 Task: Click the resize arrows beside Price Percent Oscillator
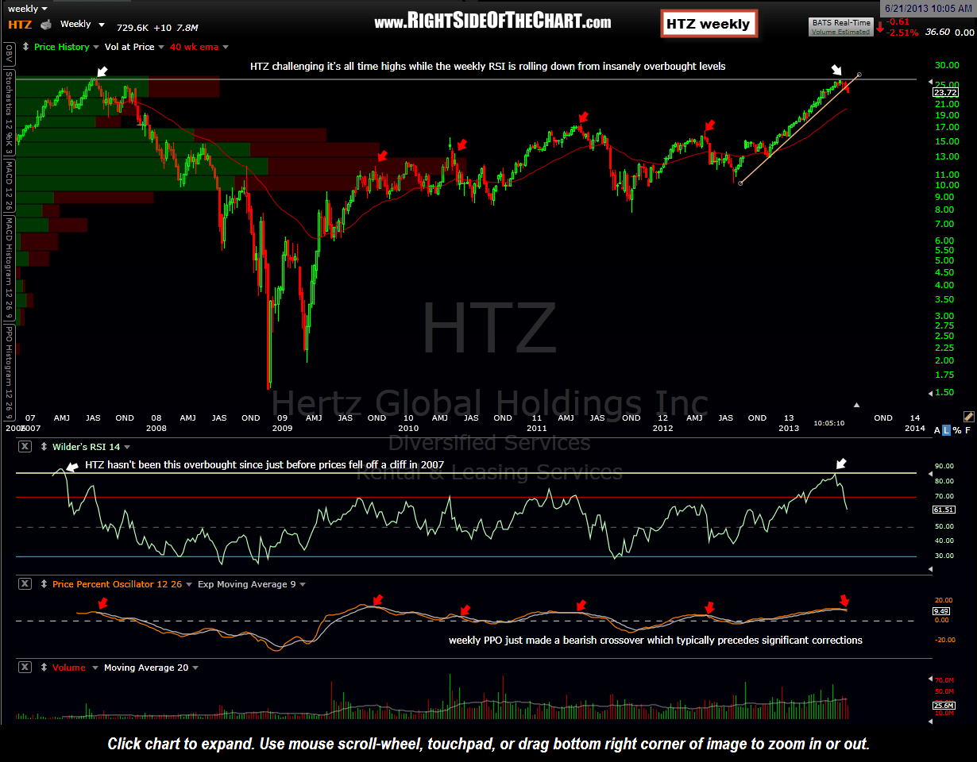click(44, 584)
